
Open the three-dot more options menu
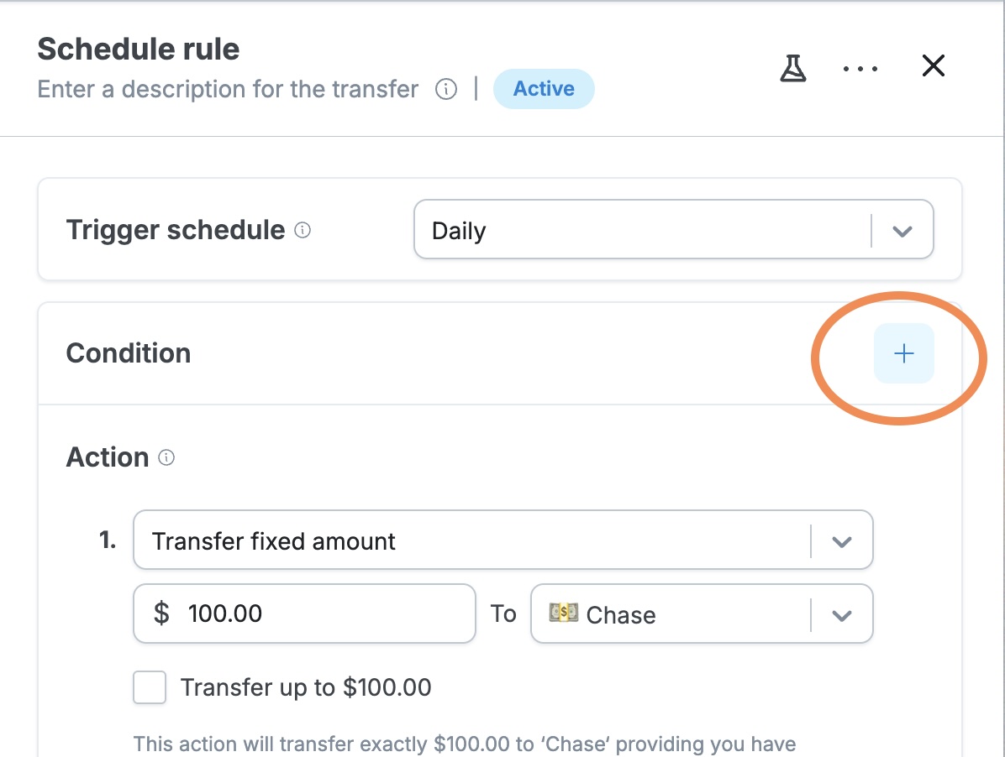click(x=860, y=69)
